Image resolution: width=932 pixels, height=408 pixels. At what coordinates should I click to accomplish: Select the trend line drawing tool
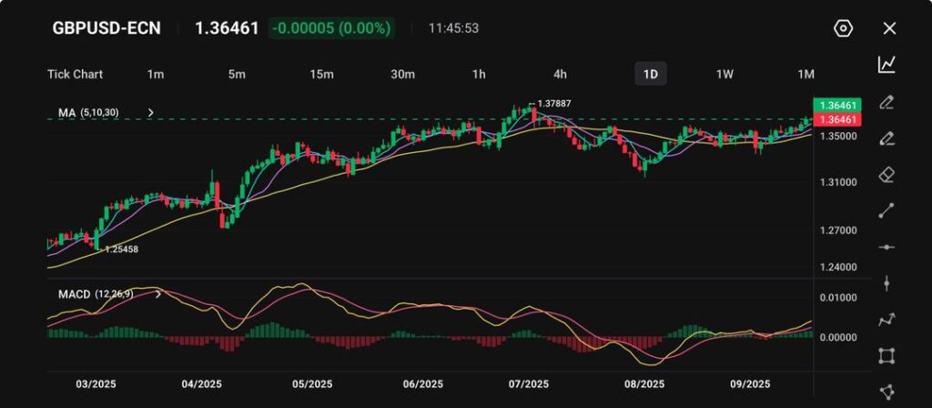886,210
